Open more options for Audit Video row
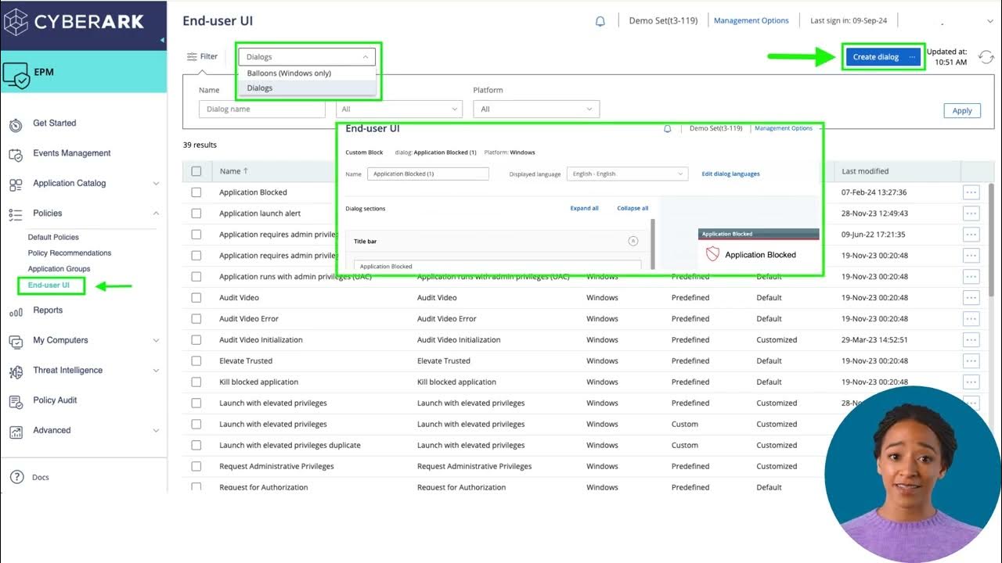The height and width of the screenshot is (563, 1002). (x=971, y=298)
